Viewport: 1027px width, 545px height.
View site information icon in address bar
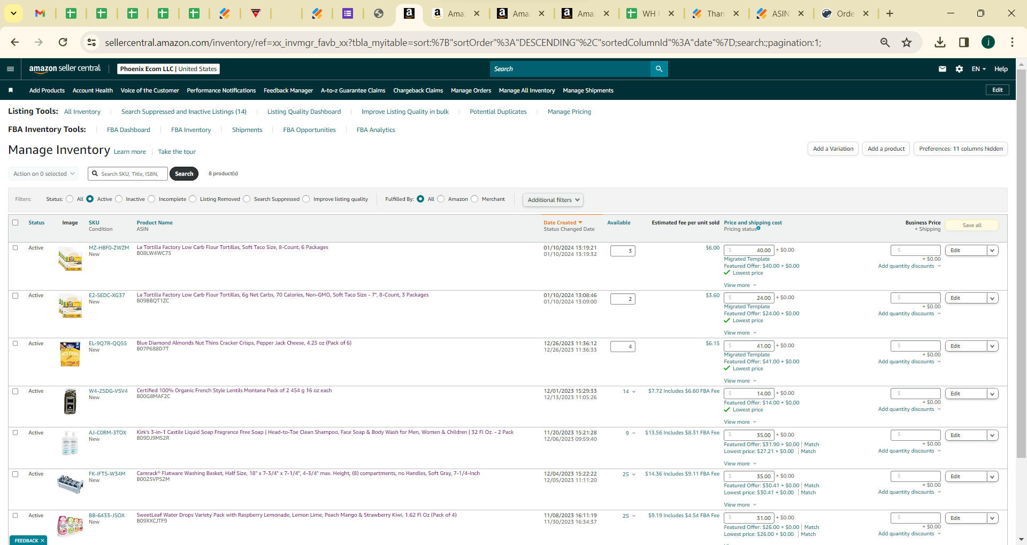click(91, 42)
